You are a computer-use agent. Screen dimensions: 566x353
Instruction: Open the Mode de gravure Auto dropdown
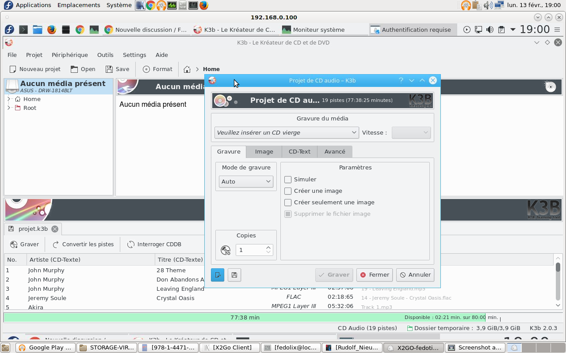(246, 181)
